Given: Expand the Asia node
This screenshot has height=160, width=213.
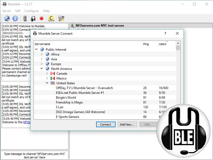Looking at the screenshot, I should 42,59.
